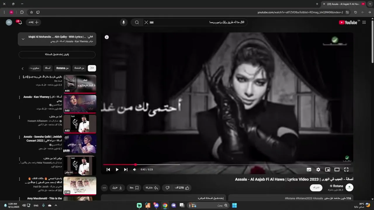Open more options for ياسفرنا تبجحي video
This screenshot has width=374, height=210.
point(20,179)
